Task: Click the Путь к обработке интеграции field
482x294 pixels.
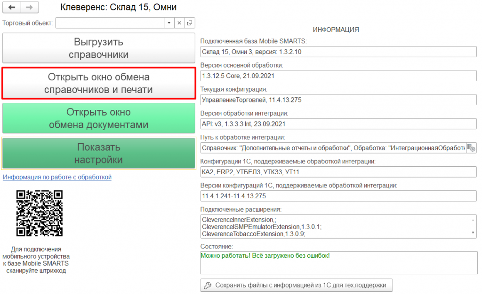Action: [x=333, y=148]
